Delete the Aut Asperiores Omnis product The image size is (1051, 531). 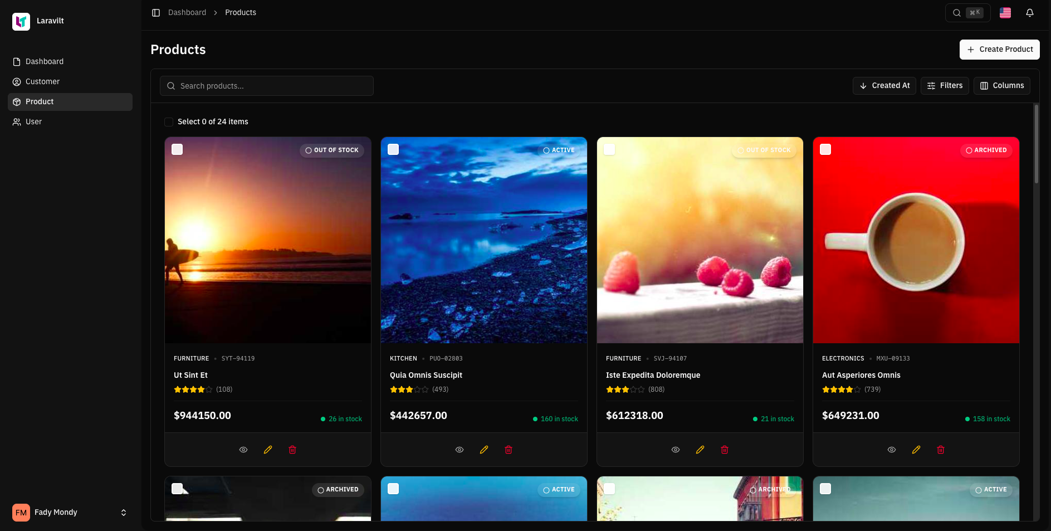940,450
